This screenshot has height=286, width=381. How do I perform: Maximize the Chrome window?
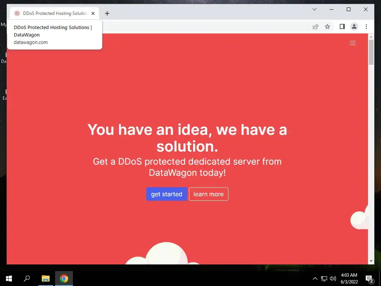pos(348,9)
